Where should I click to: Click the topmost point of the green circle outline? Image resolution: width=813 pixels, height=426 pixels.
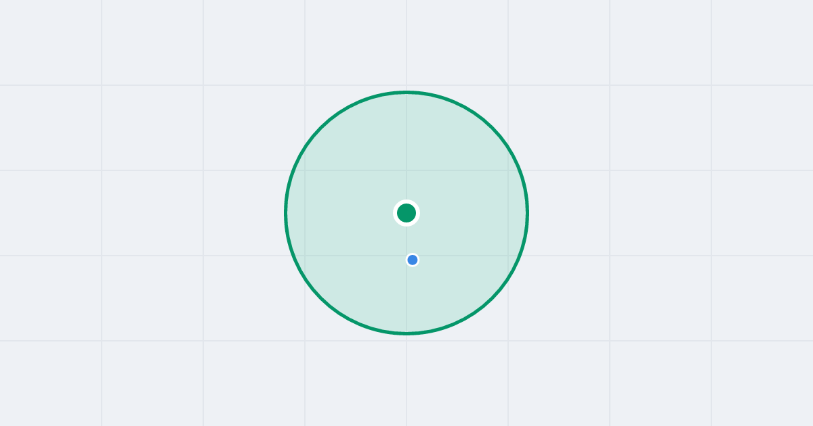coord(406,92)
